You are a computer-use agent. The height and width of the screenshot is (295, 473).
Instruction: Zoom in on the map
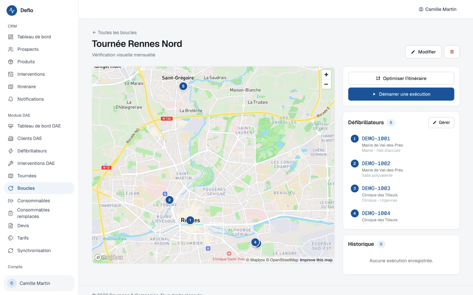(326, 75)
